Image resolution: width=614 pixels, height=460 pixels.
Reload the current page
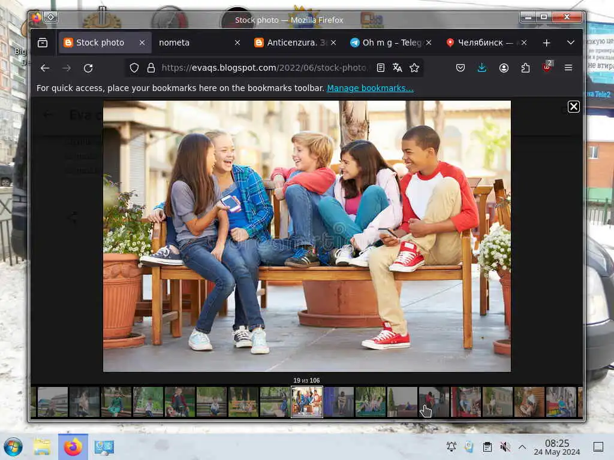(88, 68)
